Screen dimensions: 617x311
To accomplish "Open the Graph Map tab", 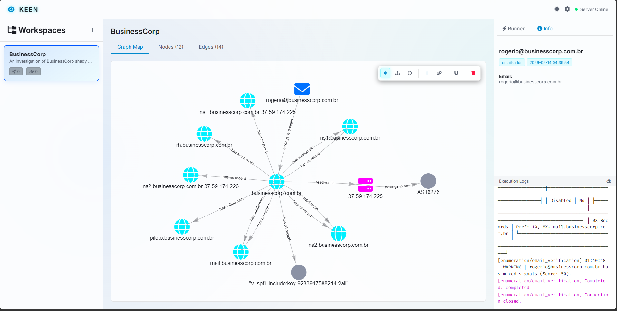I will [x=130, y=47].
